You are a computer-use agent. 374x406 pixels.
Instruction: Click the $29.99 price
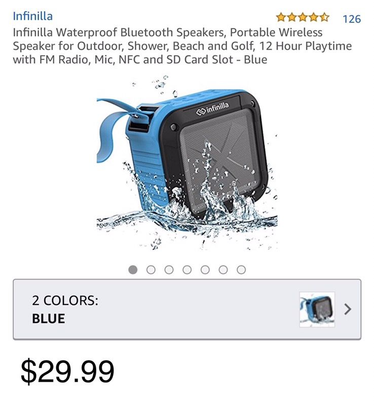coord(67,371)
